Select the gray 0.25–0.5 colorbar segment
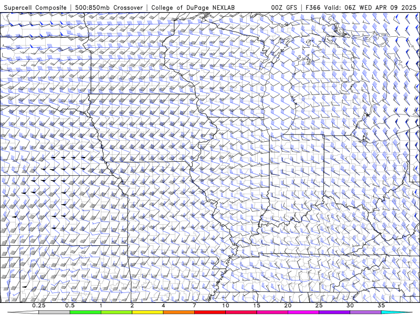Image resolution: width=420 pixels, height=315 pixels. click(x=54, y=312)
